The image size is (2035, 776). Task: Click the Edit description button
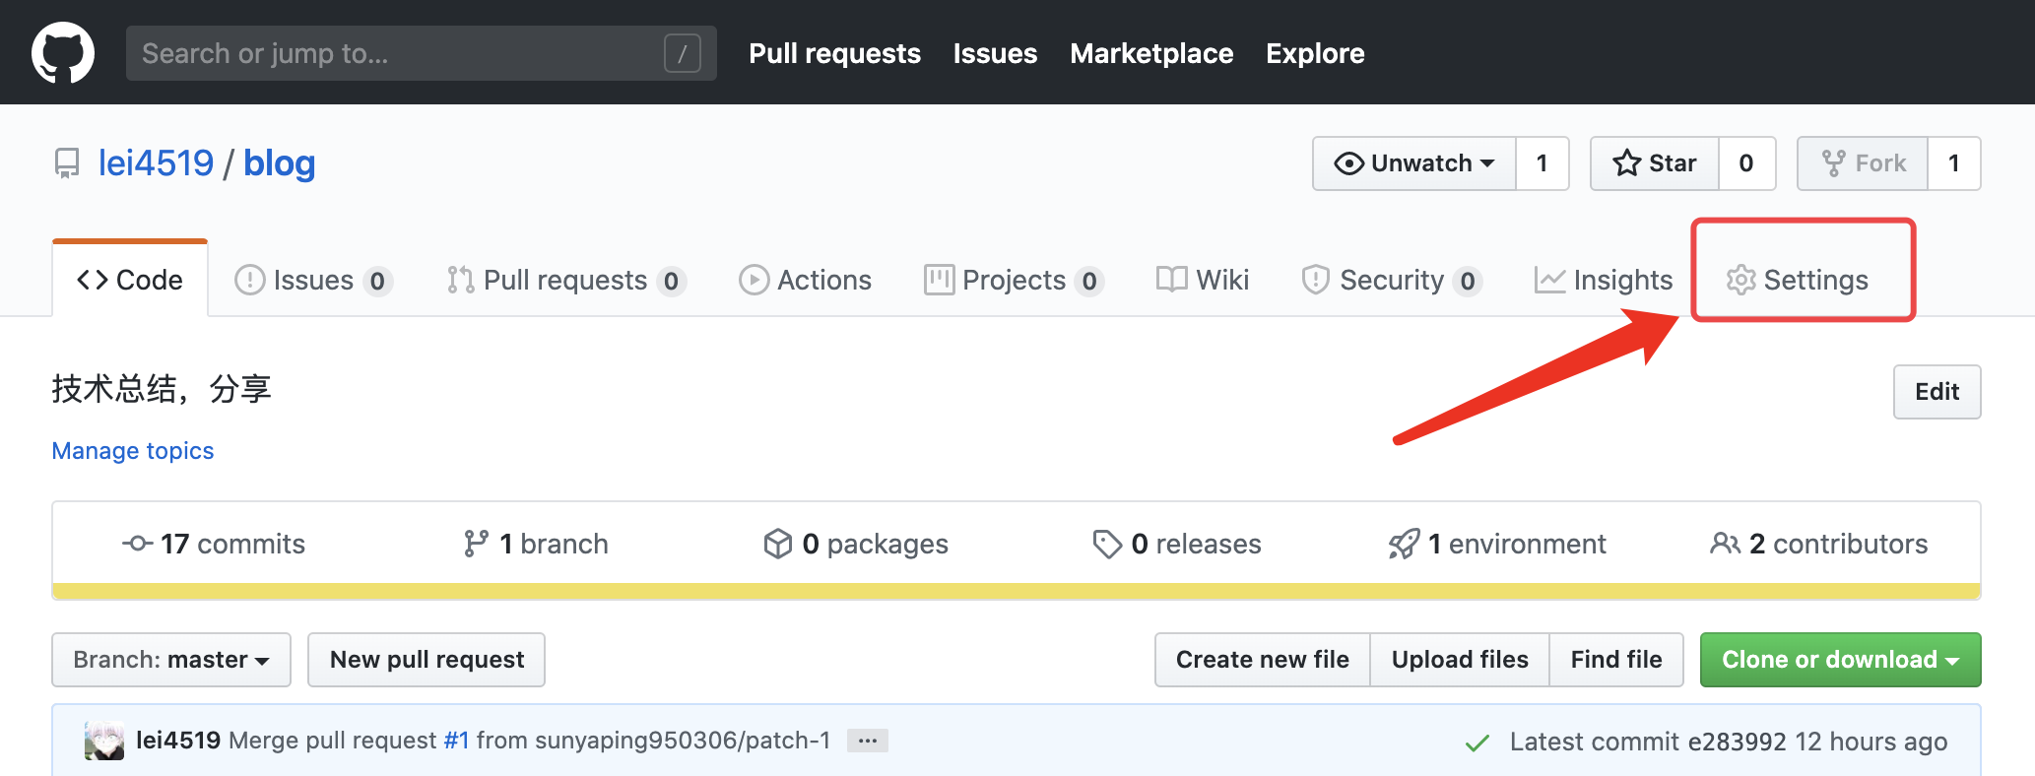pos(1936,392)
